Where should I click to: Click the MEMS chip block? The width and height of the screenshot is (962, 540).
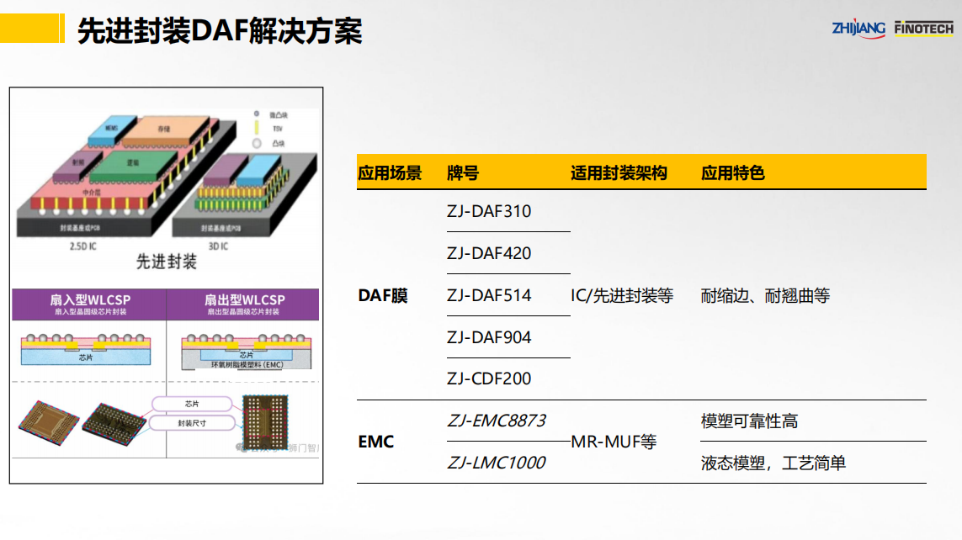tap(110, 128)
